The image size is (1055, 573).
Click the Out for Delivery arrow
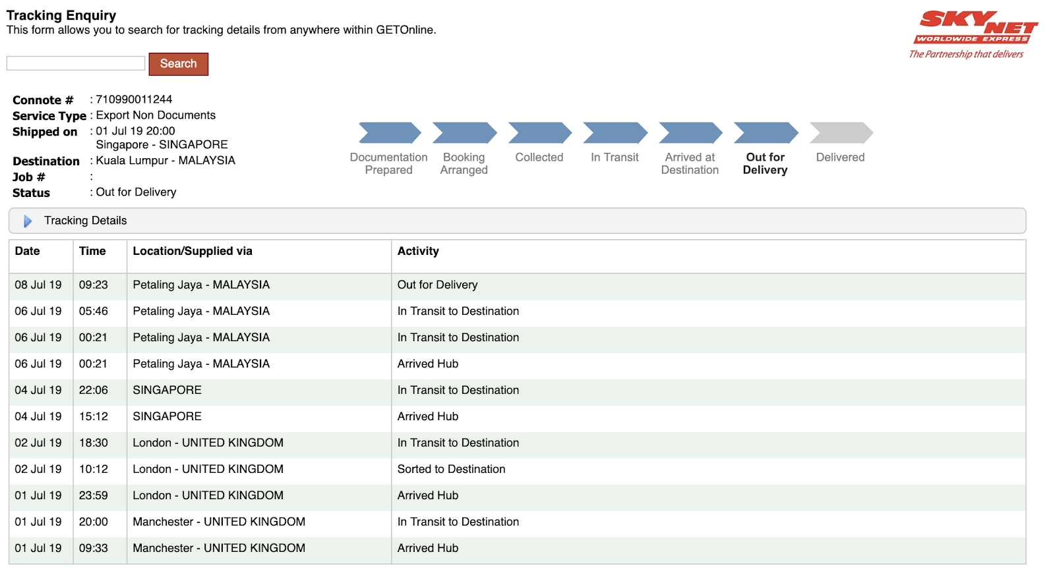[765, 133]
